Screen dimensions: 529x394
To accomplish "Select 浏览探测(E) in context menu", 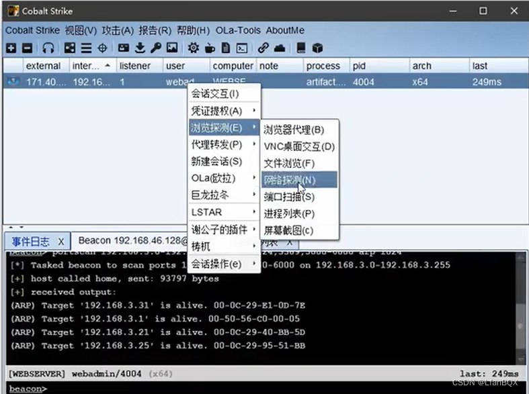I will (225, 128).
